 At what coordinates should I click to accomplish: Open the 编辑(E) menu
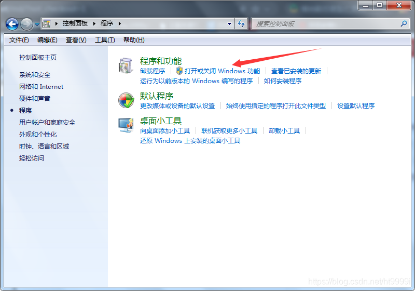tap(47, 40)
